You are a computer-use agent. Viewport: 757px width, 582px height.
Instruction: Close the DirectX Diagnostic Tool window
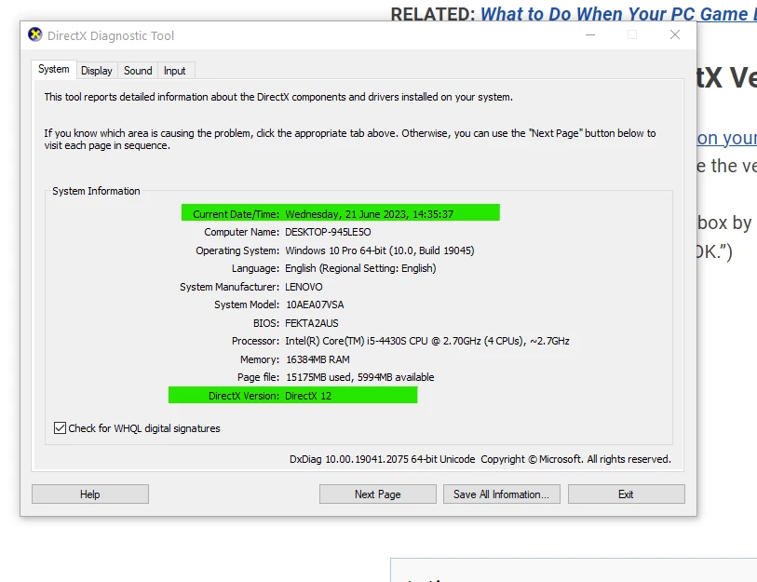click(x=675, y=34)
